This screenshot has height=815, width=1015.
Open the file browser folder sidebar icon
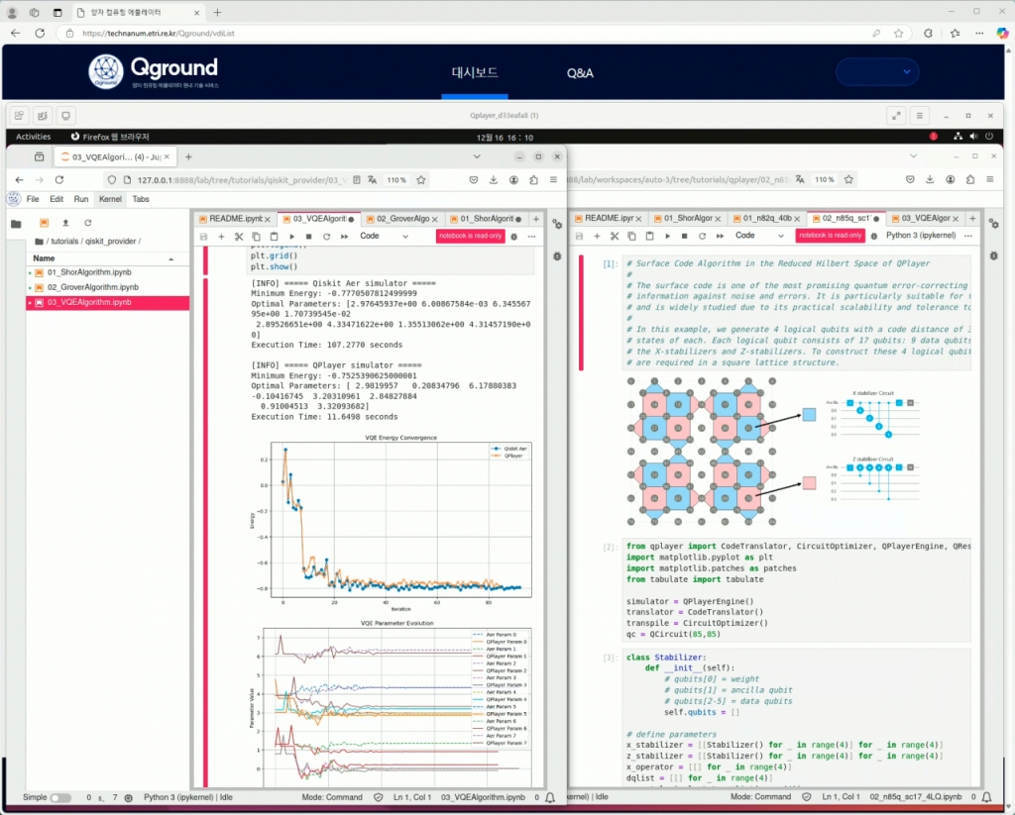tap(16, 224)
